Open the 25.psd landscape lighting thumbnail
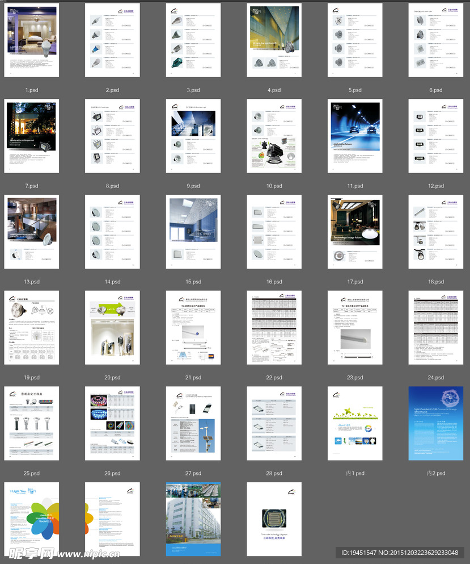470x564 pixels. (x=32, y=423)
